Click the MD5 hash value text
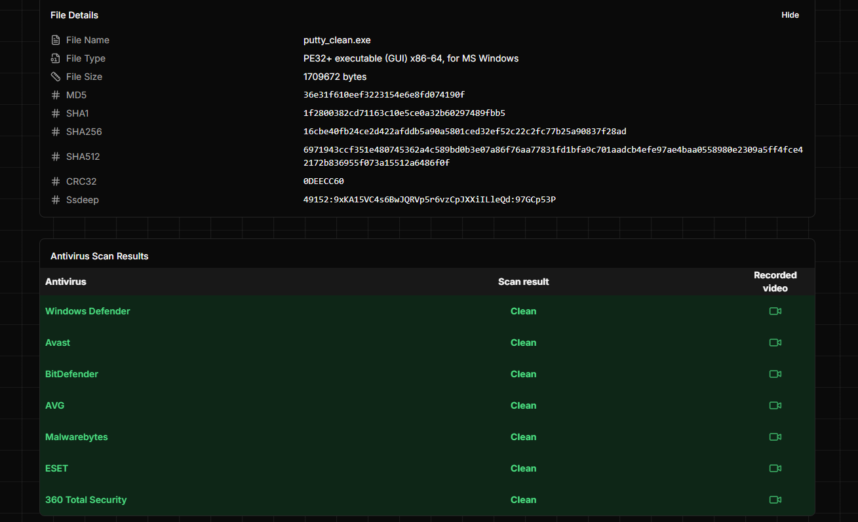 (384, 95)
